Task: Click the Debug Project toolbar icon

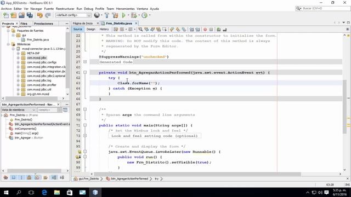Action: [134, 15]
